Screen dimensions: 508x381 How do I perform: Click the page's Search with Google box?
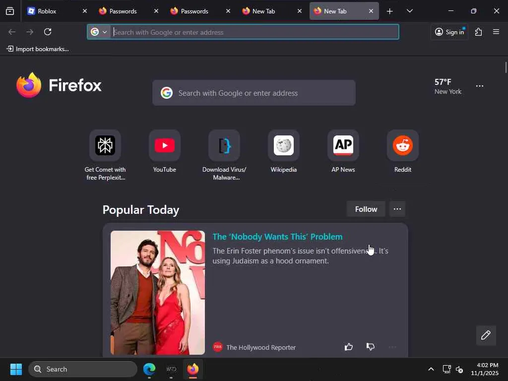(254, 93)
